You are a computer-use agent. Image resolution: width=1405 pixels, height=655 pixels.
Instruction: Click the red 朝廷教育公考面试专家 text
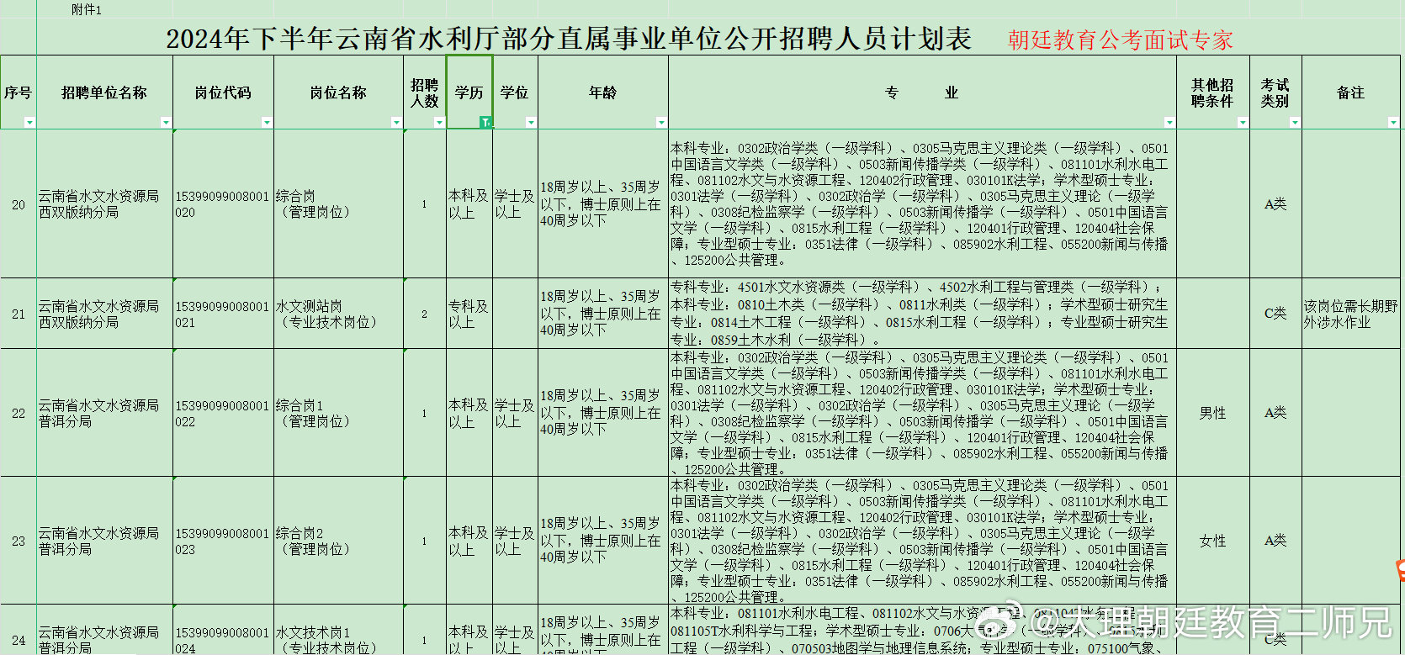click(1121, 40)
